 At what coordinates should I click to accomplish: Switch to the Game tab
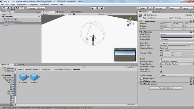point(60,12)
